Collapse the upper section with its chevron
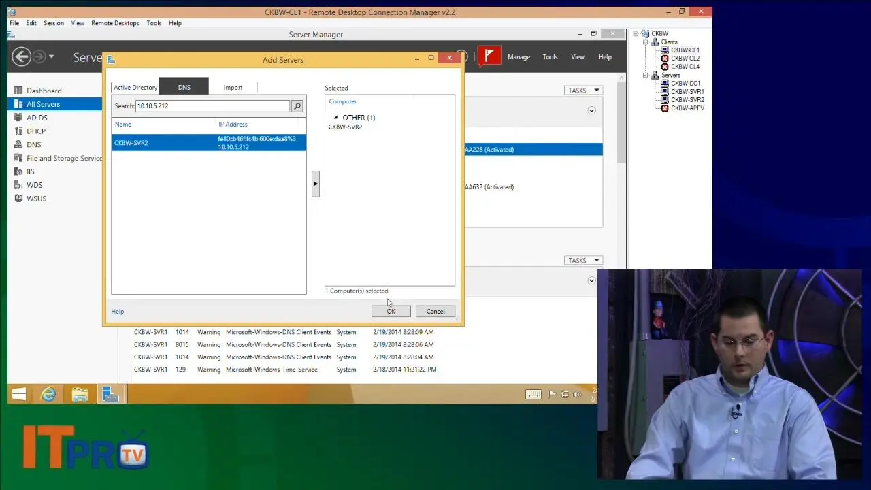 click(x=591, y=110)
